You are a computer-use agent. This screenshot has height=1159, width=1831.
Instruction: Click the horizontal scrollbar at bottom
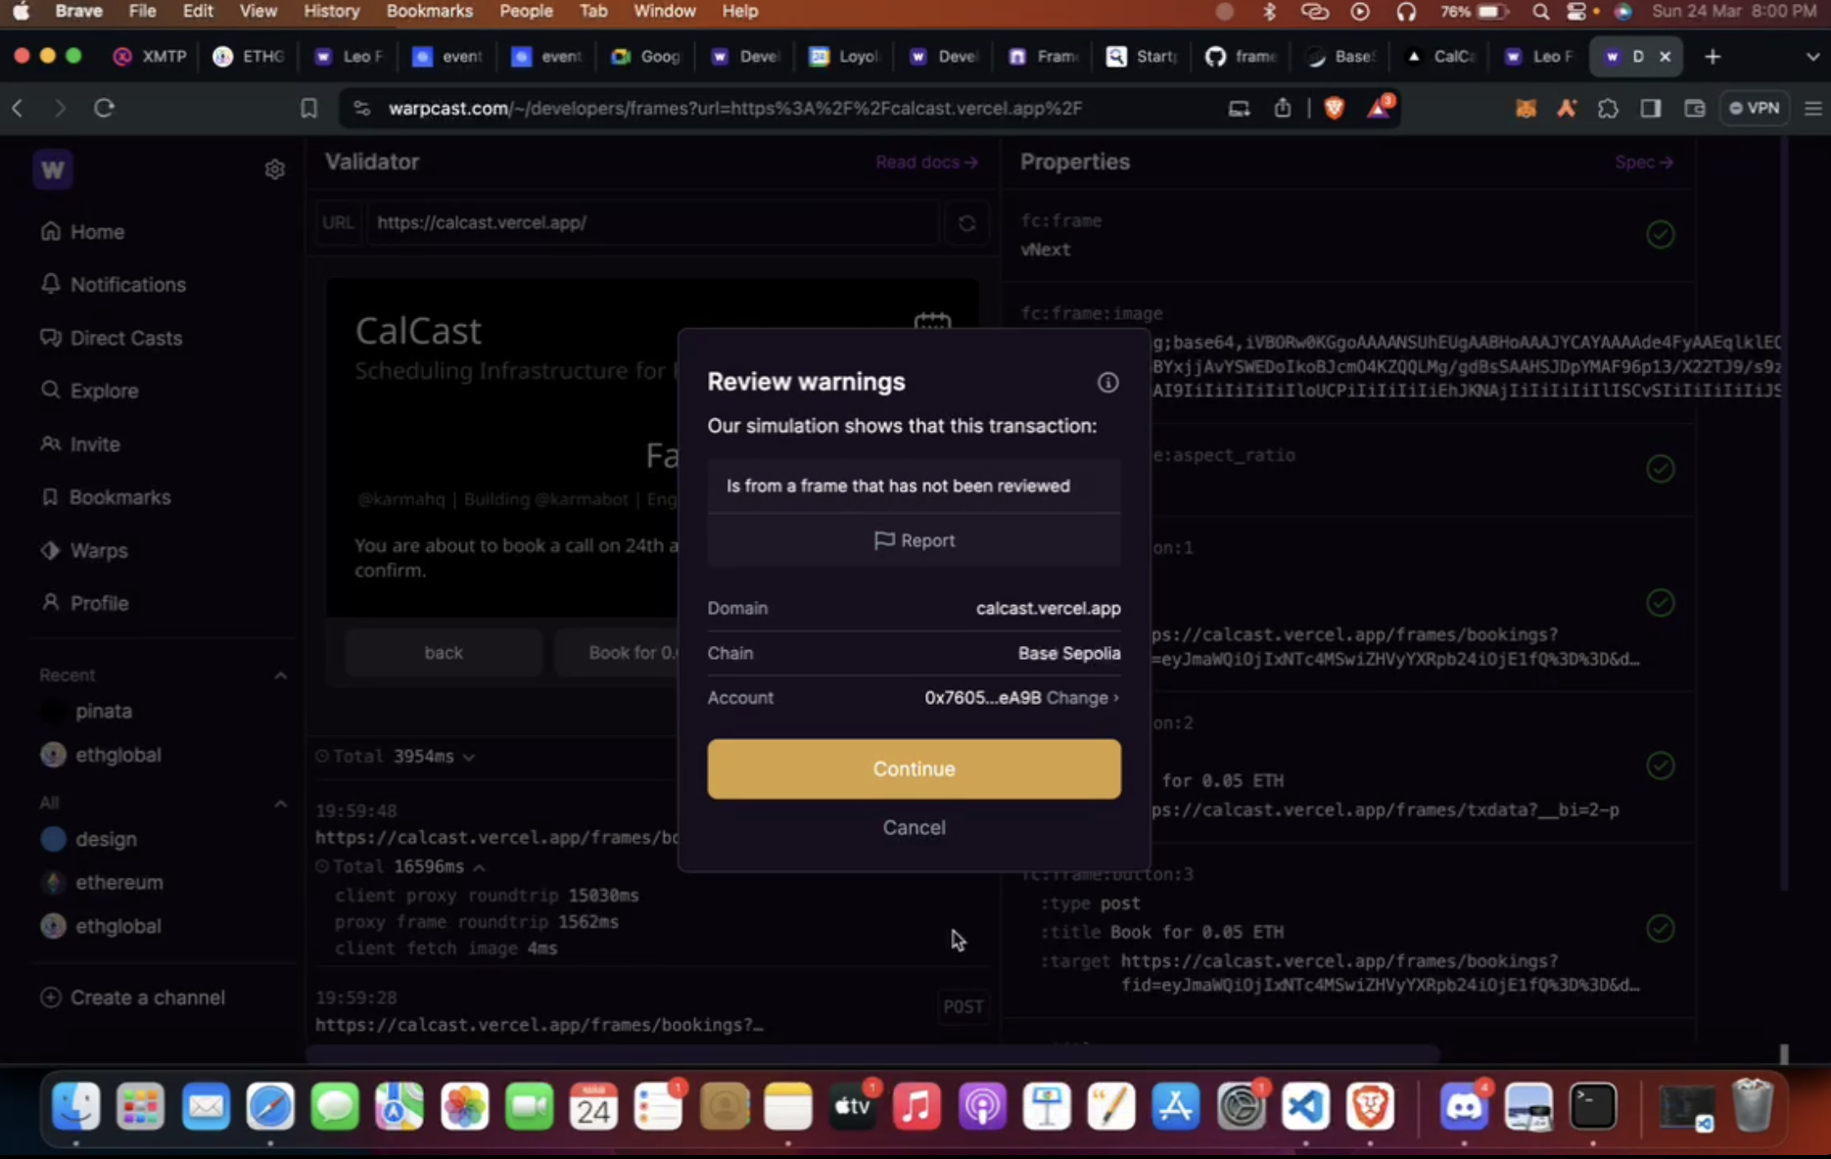click(x=871, y=1054)
